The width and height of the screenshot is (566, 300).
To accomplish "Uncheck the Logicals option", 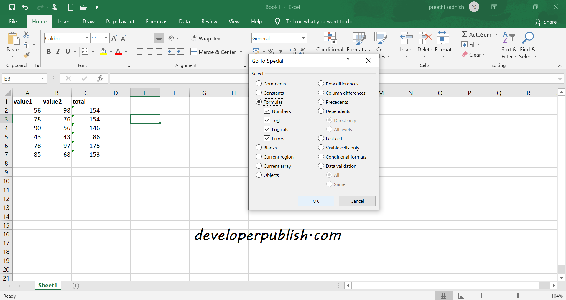I will pyautogui.click(x=267, y=129).
